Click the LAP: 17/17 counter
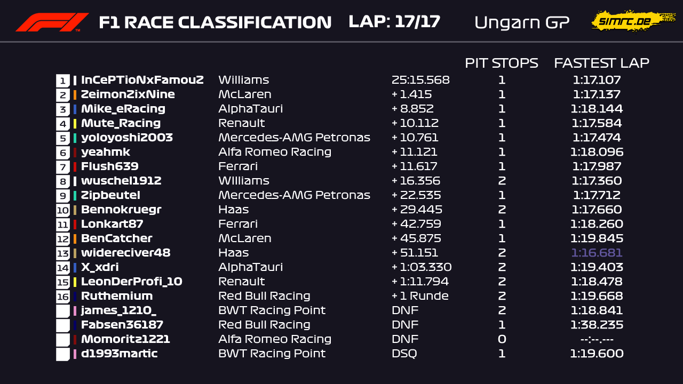The height and width of the screenshot is (384, 683). click(x=394, y=22)
